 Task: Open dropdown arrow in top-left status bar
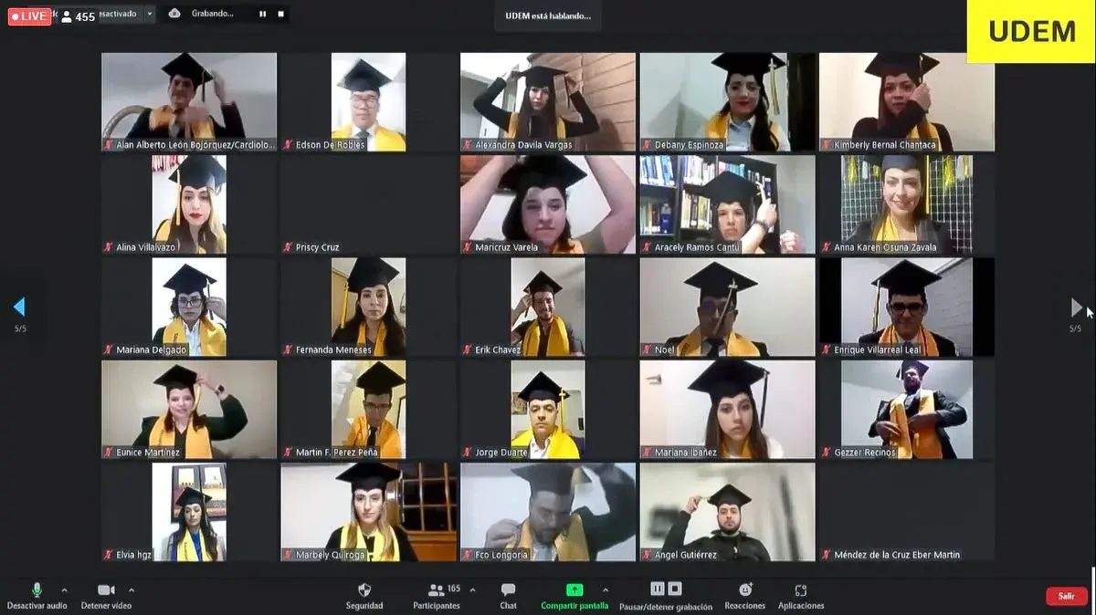pyautogui.click(x=150, y=14)
